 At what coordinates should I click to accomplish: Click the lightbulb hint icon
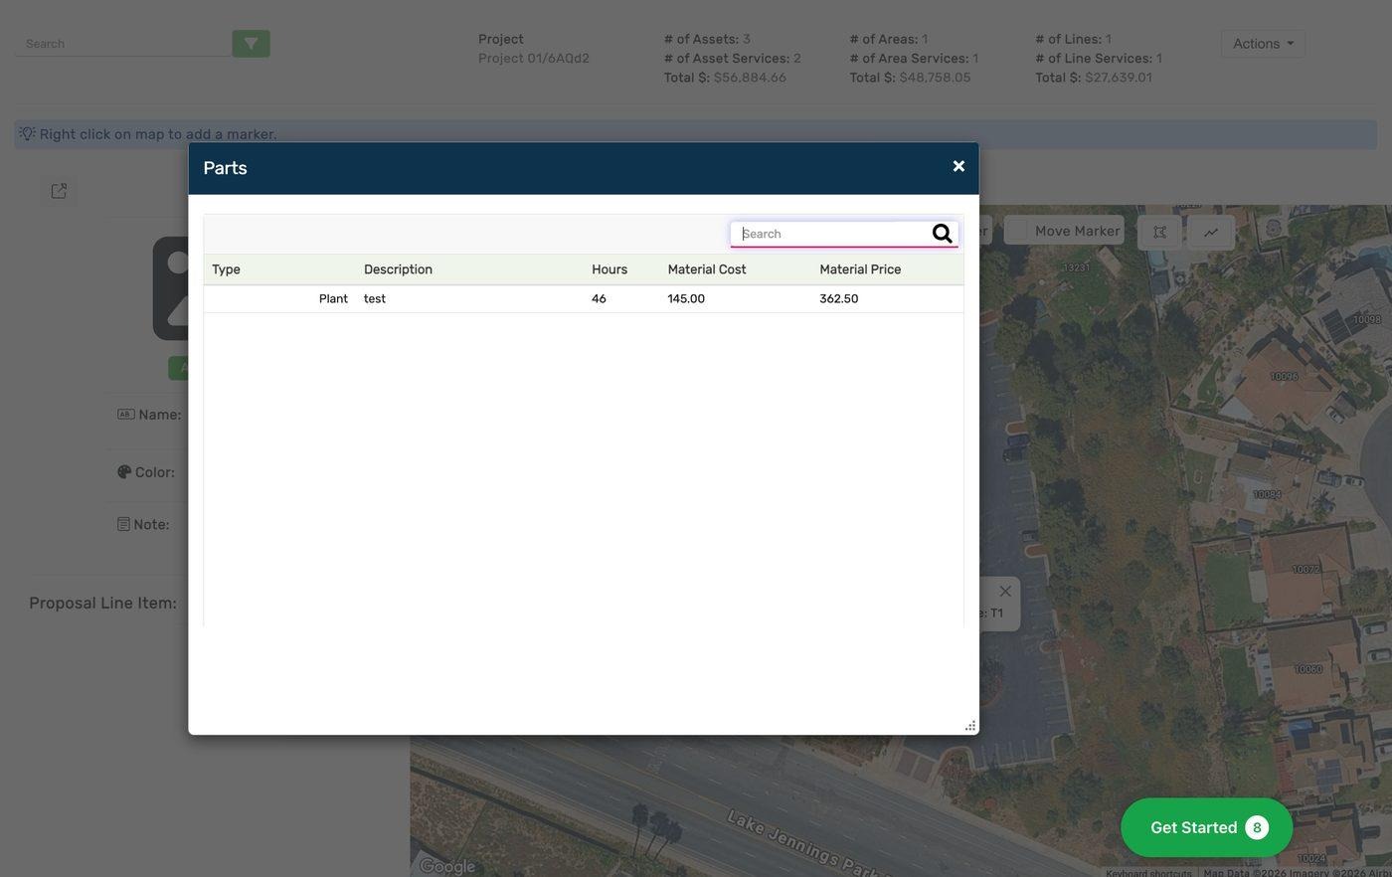(x=27, y=133)
